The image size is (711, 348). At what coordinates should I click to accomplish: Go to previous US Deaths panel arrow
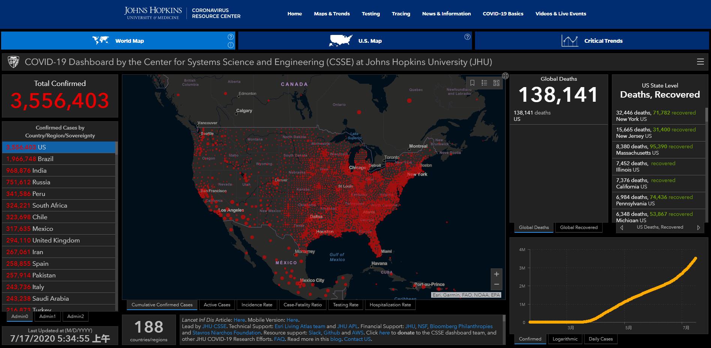622,227
